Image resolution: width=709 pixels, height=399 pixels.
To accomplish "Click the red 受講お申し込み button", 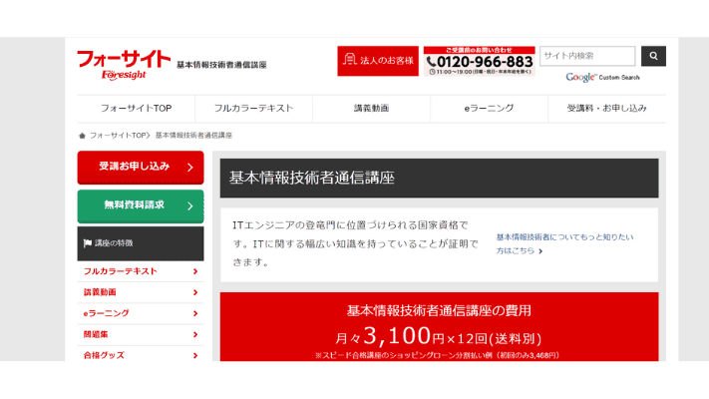I will pyautogui.click(x=141, y=168).
